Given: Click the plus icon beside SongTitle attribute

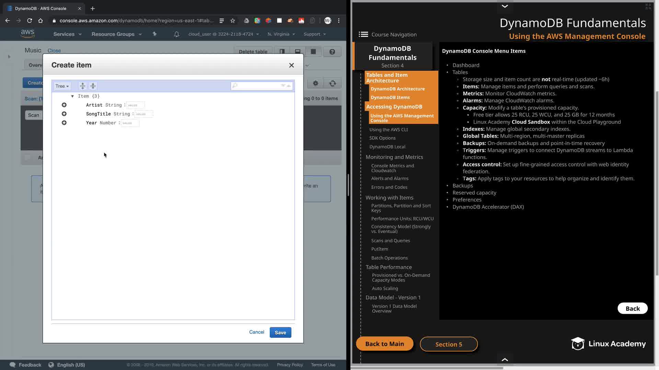Looking at the screenshot, I should (x=64, y=114).
